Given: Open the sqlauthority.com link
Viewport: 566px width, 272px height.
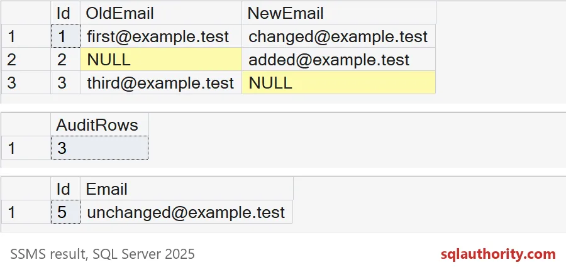Looking at the screenshot, I should coord(498,254).
